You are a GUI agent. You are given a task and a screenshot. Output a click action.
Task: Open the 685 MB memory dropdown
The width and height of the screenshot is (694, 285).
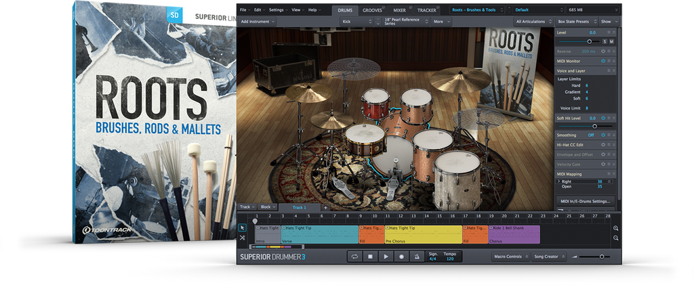click(x=592, y=9)
